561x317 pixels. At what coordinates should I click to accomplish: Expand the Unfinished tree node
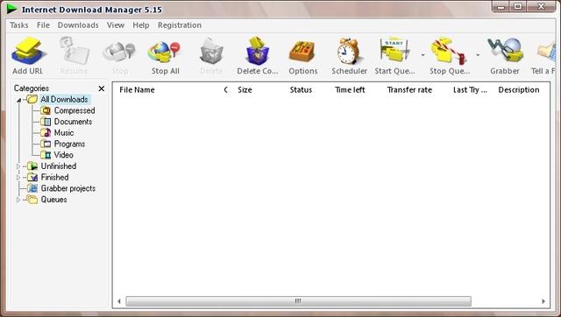click(18, 166)
